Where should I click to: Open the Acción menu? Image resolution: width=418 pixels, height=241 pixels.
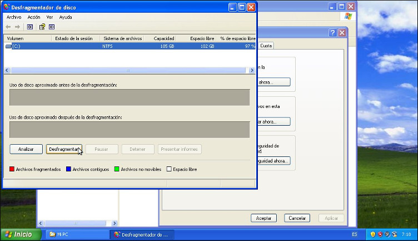coord(34,17)
